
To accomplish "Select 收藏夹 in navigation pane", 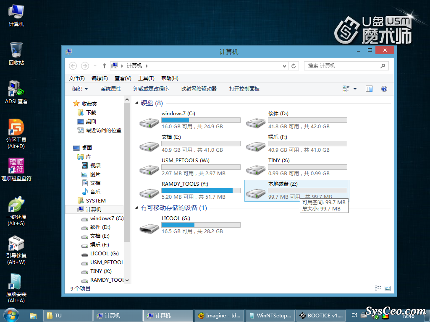I will coord(85,104).
